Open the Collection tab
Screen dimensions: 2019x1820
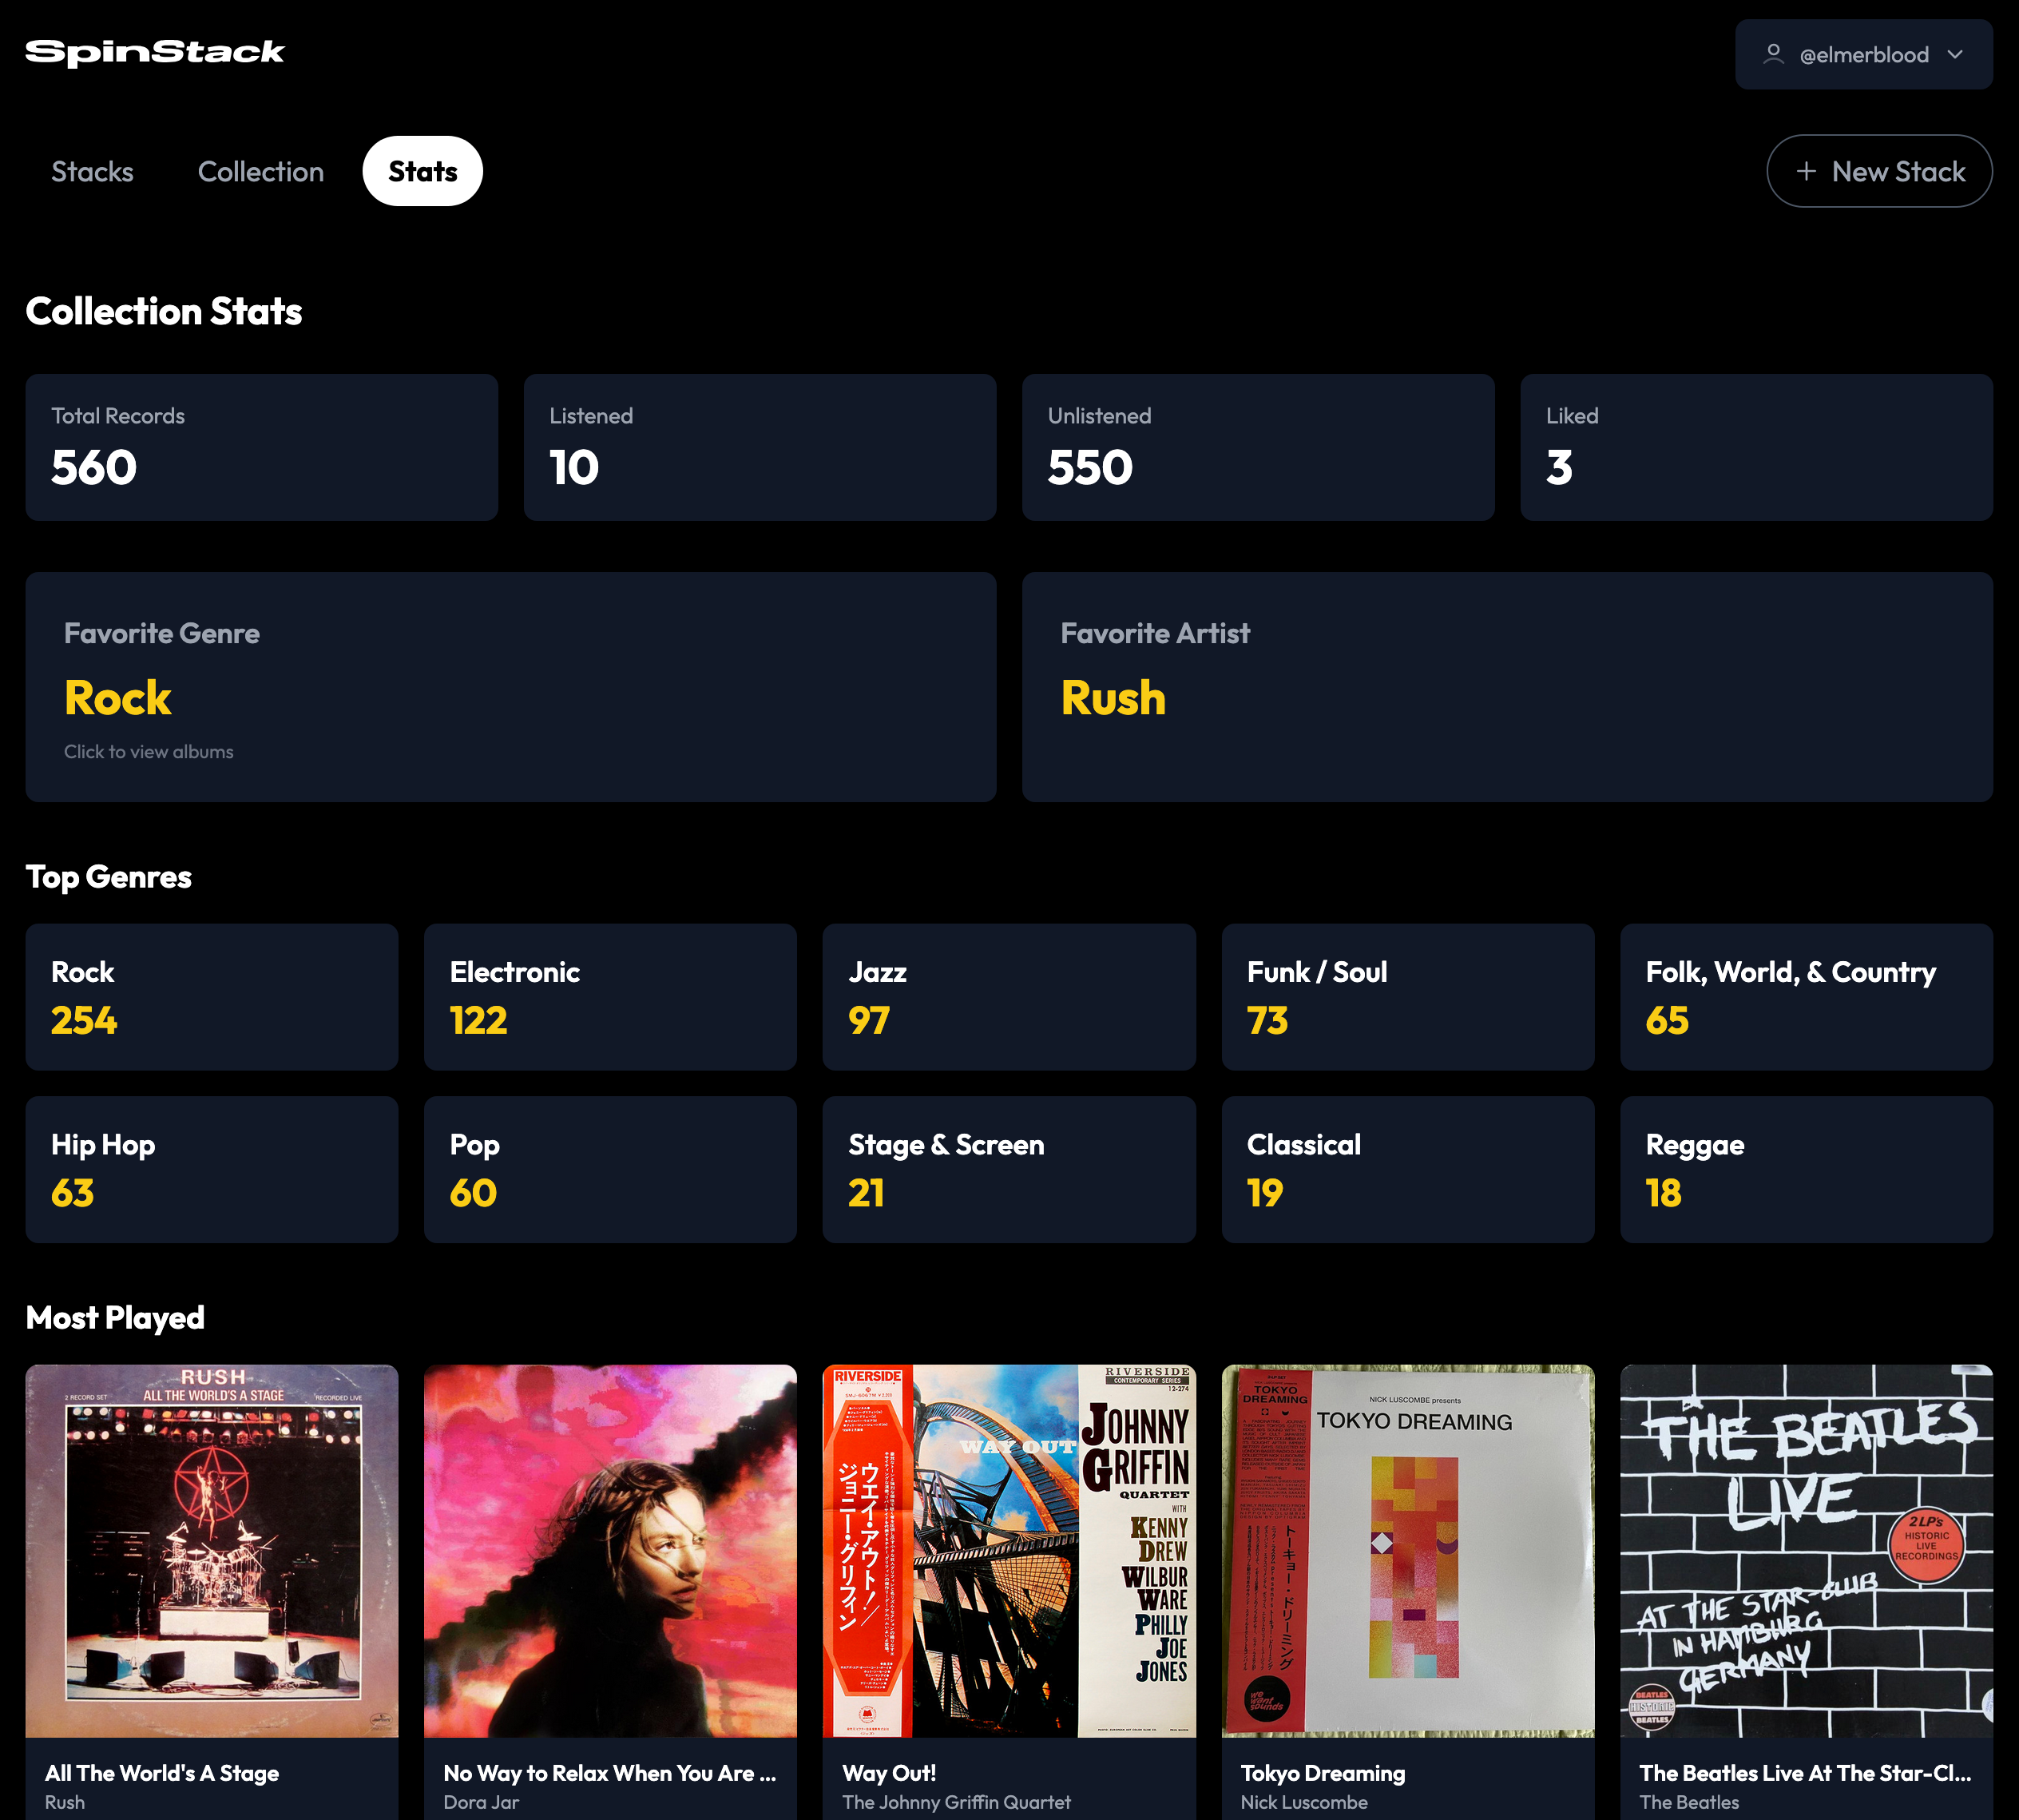261,172
